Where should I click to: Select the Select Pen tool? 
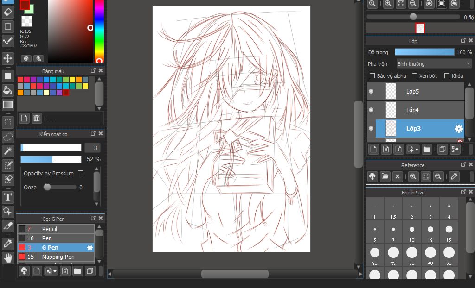pyautogui.click(x=8, y=165)
